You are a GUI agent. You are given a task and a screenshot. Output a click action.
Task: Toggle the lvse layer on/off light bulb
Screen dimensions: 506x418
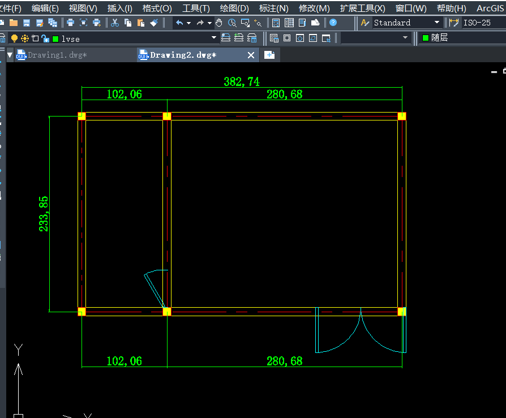[x=14, y=38]
